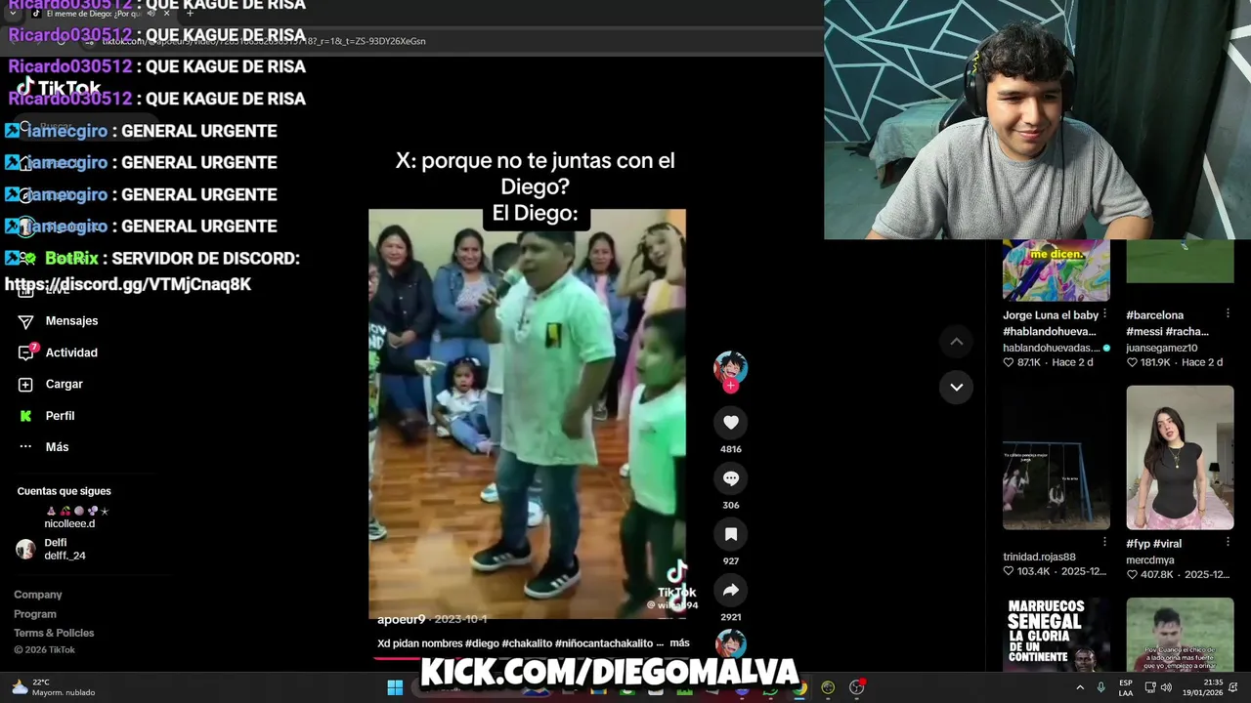
Task: Go to the next video with down chevron
Action: [956, 387]
